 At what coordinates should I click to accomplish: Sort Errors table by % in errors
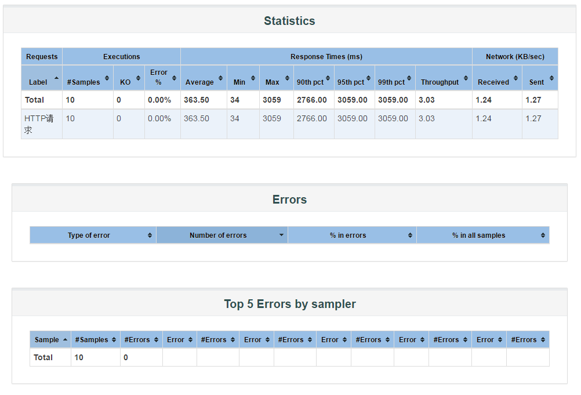(410, 235)
